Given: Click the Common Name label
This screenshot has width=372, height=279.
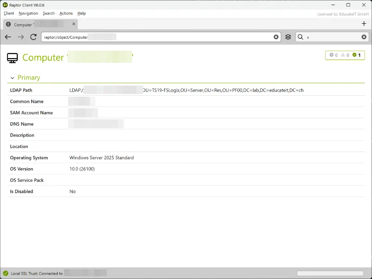Looking at the screenshot, I should [27, 101].
